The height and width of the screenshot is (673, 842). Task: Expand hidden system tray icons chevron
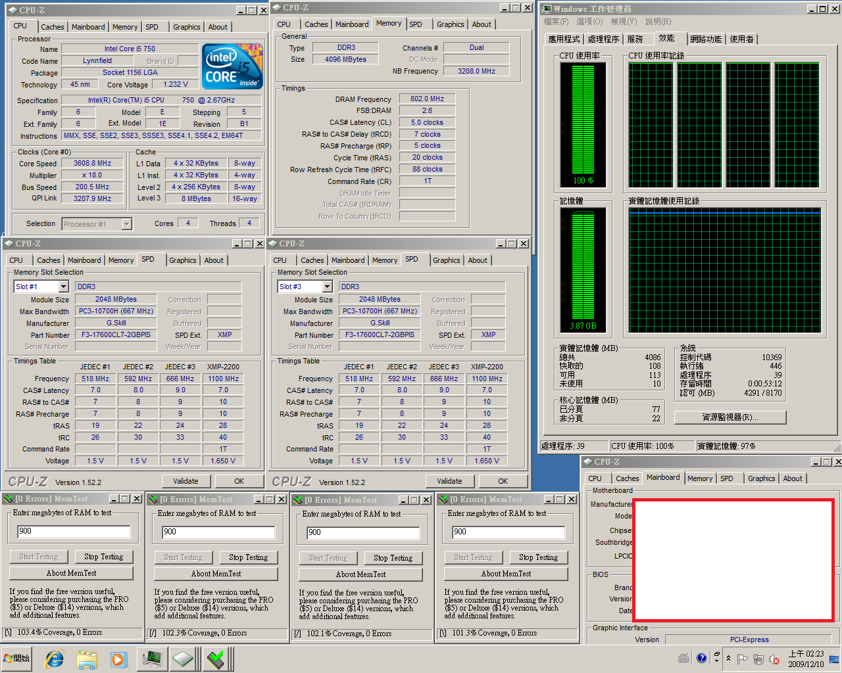(x=728, y=659)
